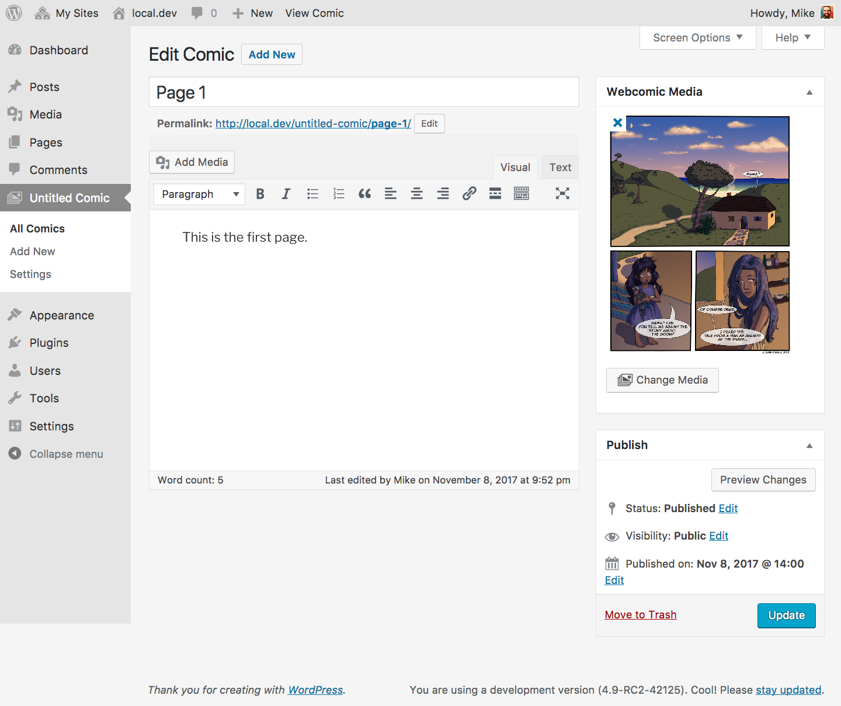Open the Paragraph format dropdown
The width and height of the screenshot is (841, 706).
(200, 194)
